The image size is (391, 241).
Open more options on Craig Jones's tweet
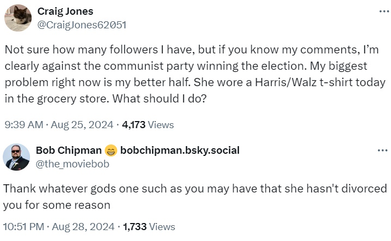tap(383, 11)
